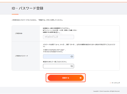Click the arrow icon on 登録する button
This screenshot has height=94, width=127.
pyautogui.click(x=81, y=78)
